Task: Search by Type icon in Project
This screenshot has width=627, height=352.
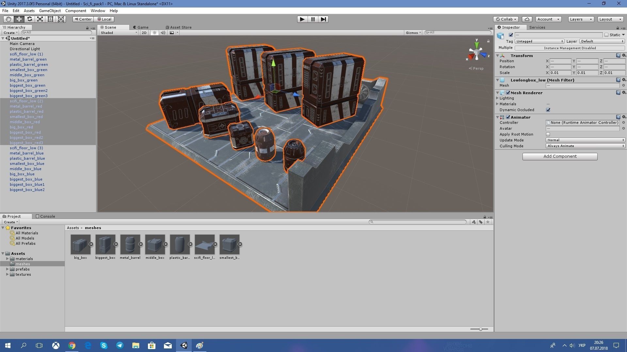Action: (x=474, y=222)
